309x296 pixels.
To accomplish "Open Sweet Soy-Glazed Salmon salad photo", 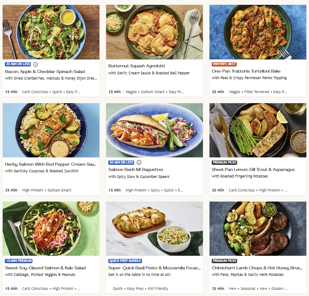I will click(x=51, y=229).
